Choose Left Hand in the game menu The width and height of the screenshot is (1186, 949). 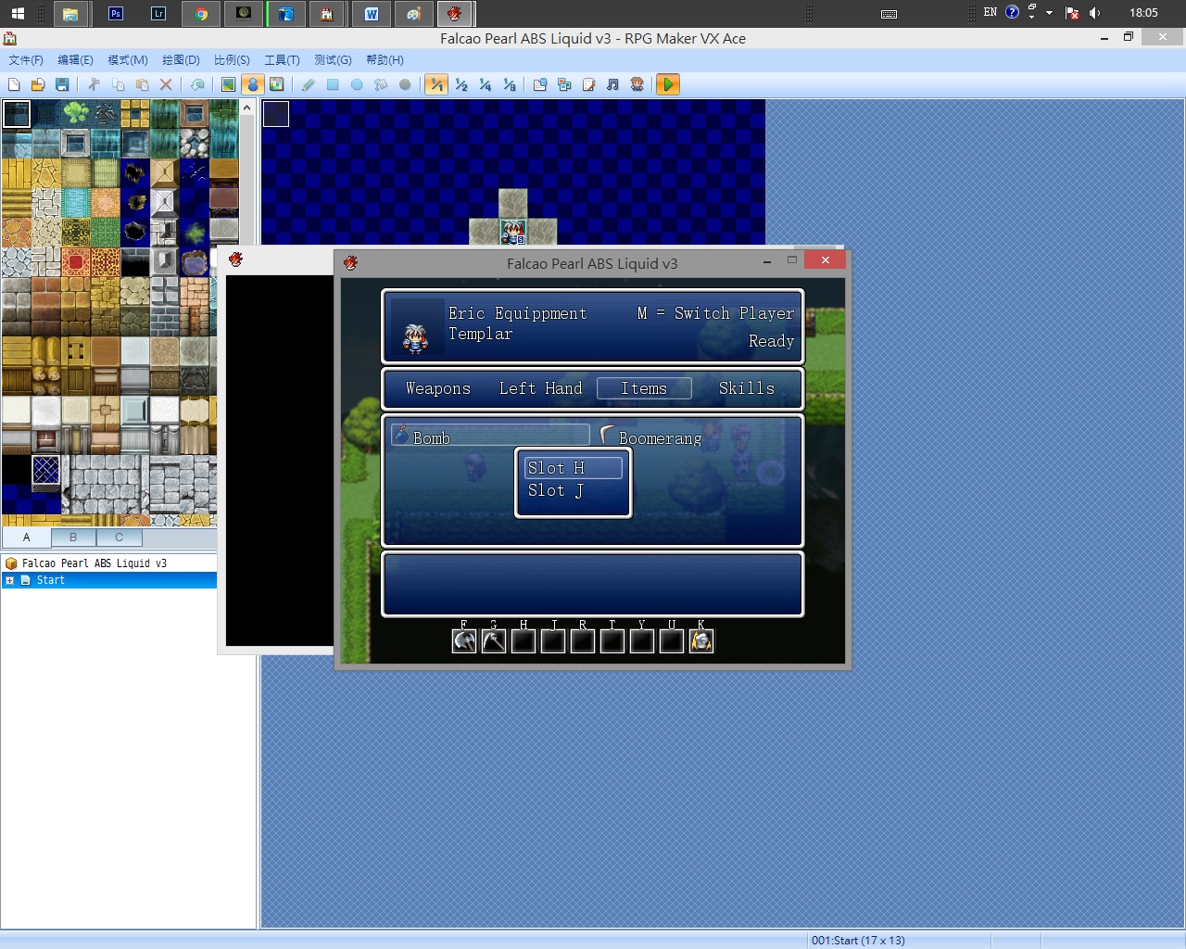point(540,389)
